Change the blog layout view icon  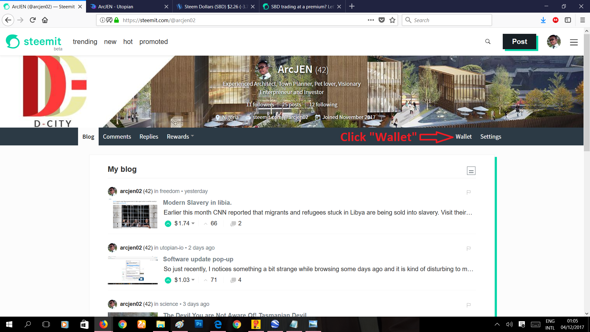click(471, 171)
